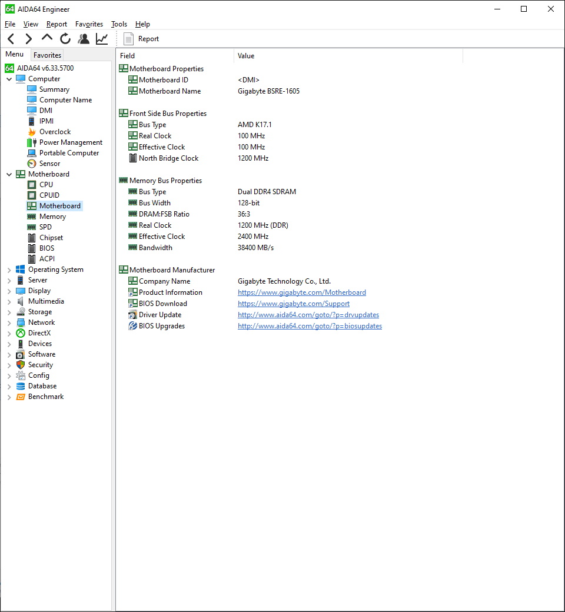Image resolution: width=565 pixels, height=612 pixels.
Task: Open the Sensor gauge icon
Action: coord(32,164)
